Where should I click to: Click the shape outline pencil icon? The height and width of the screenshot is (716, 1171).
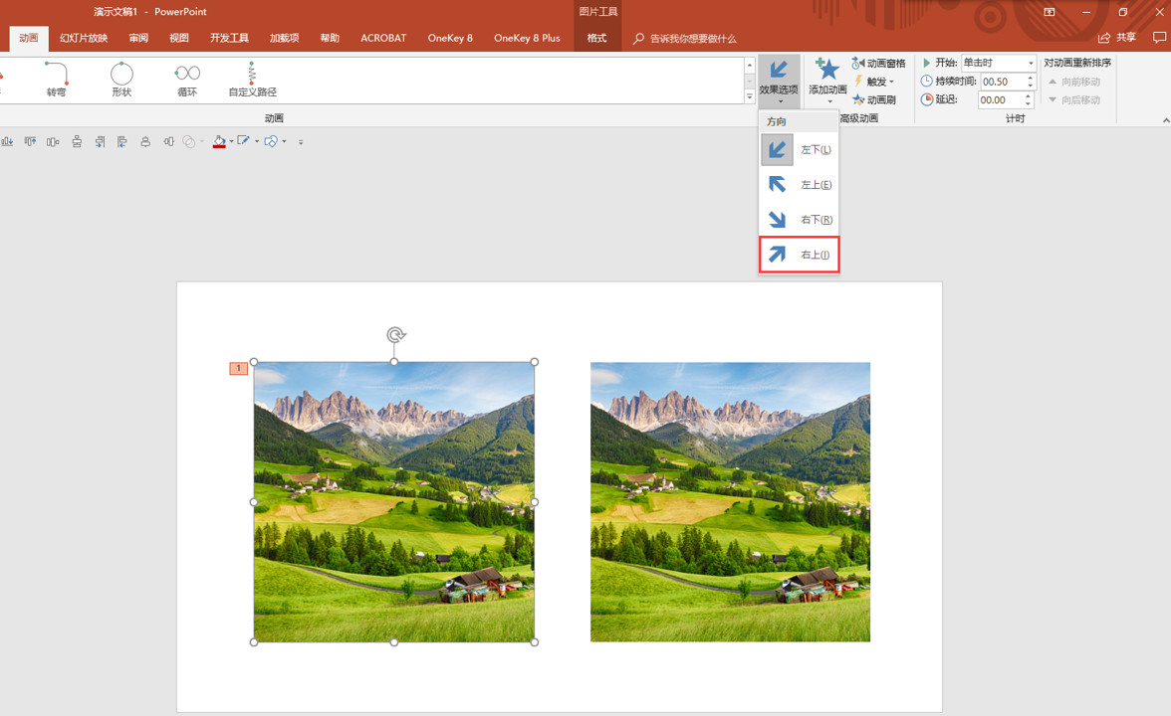click(x=243, y=141)
